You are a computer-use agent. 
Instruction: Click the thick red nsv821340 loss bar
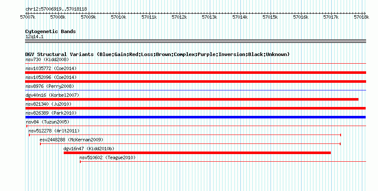click(195, 108)
